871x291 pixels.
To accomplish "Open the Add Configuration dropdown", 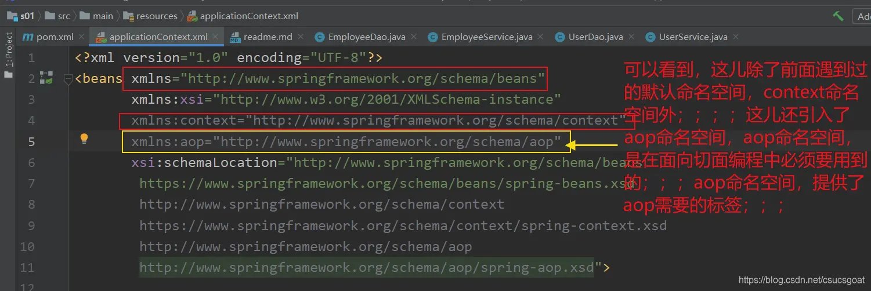I will coord(862,16).
